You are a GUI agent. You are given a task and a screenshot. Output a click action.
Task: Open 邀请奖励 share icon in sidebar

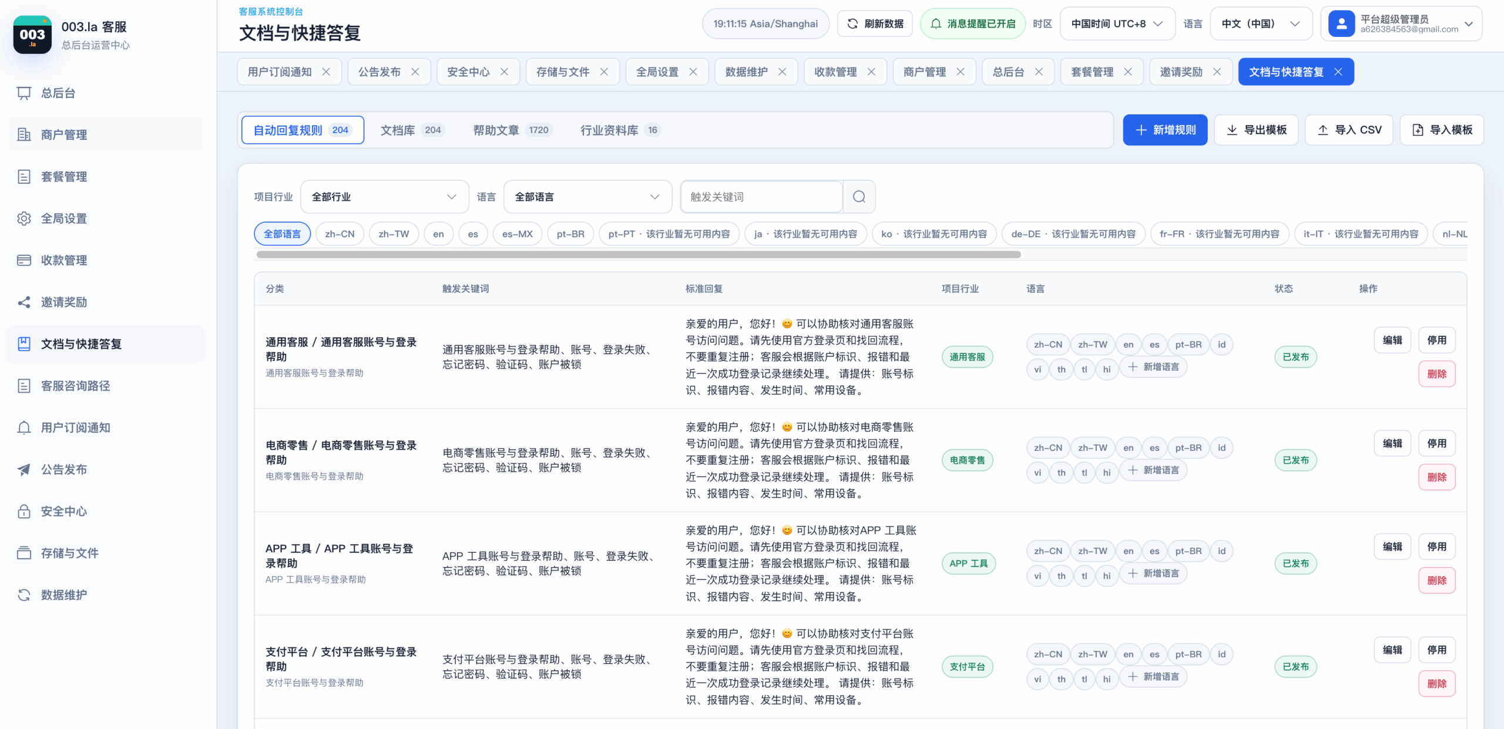(24, 302)
